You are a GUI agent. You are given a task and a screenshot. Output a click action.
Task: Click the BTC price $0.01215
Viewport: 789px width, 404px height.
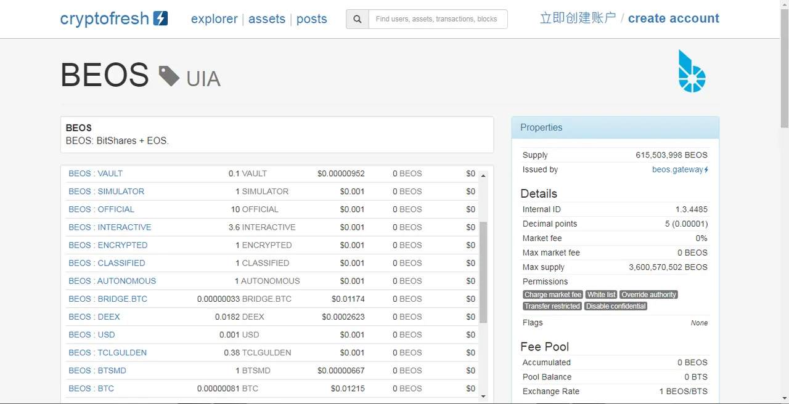[x=348, y=388]
